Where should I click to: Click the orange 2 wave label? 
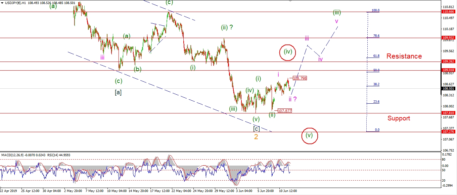pyautogui.click(x=256, y=137)
